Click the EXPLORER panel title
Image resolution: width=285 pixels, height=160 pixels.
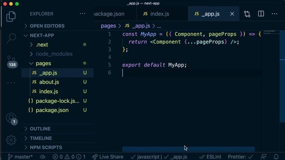point(41,14)
